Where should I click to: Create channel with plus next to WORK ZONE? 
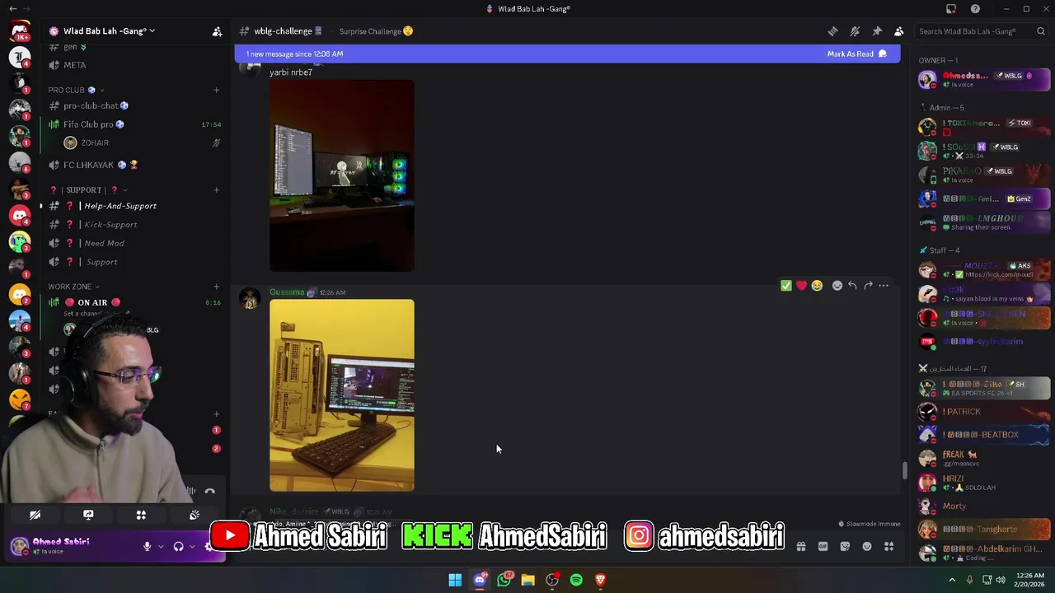coord(217,287)
